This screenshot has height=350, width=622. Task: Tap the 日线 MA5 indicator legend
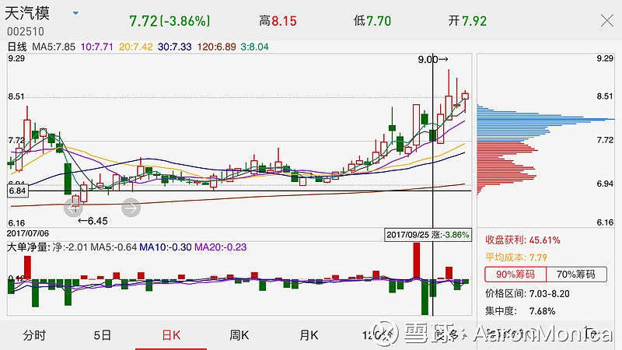59,47
